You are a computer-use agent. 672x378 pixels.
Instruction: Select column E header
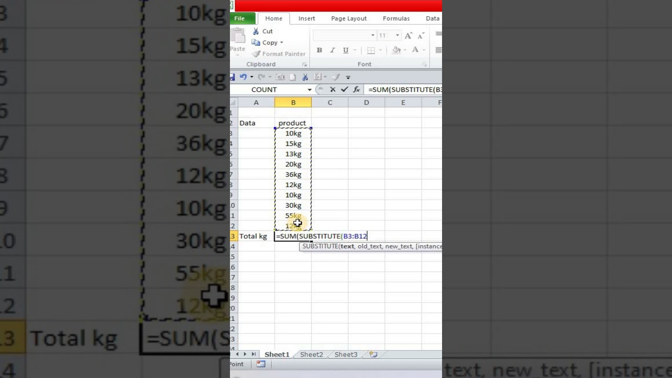coord(403,102)
